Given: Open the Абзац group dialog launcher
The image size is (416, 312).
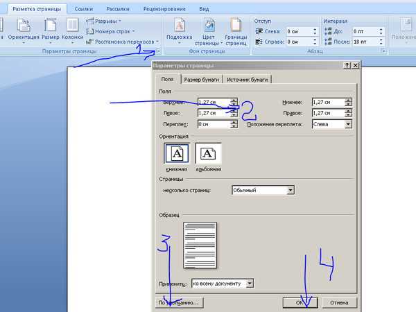Looking at the screenshot, I should point(383,51).
